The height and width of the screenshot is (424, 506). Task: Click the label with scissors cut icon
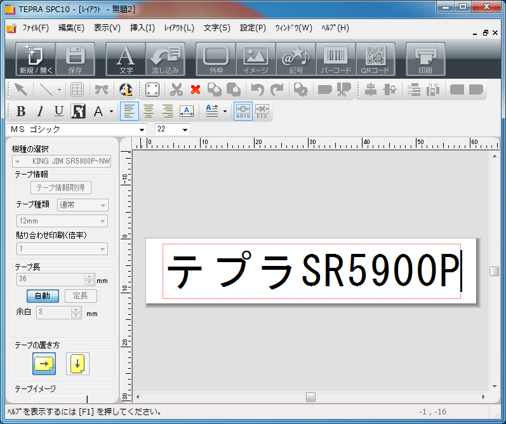click(344, 89)
